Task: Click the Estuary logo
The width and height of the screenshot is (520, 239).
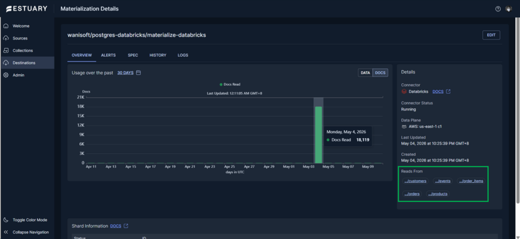Action: [26, 9]
